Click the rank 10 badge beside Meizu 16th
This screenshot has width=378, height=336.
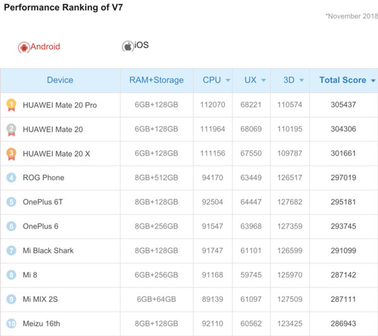pos(11,323)
